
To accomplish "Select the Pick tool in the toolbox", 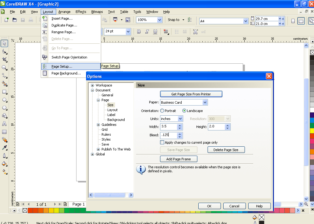I will (x=4, y=43).
